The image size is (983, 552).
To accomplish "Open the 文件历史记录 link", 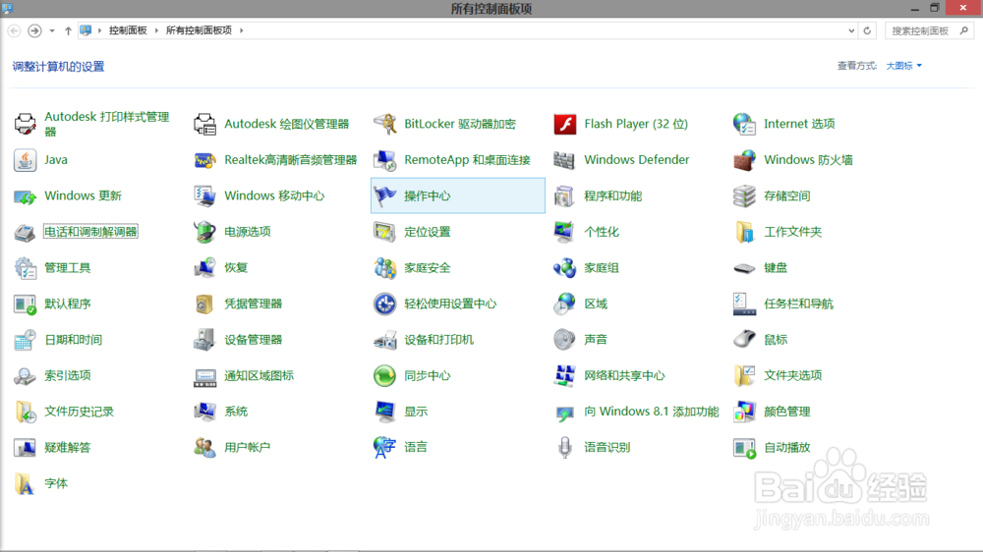I will (79, 412).
